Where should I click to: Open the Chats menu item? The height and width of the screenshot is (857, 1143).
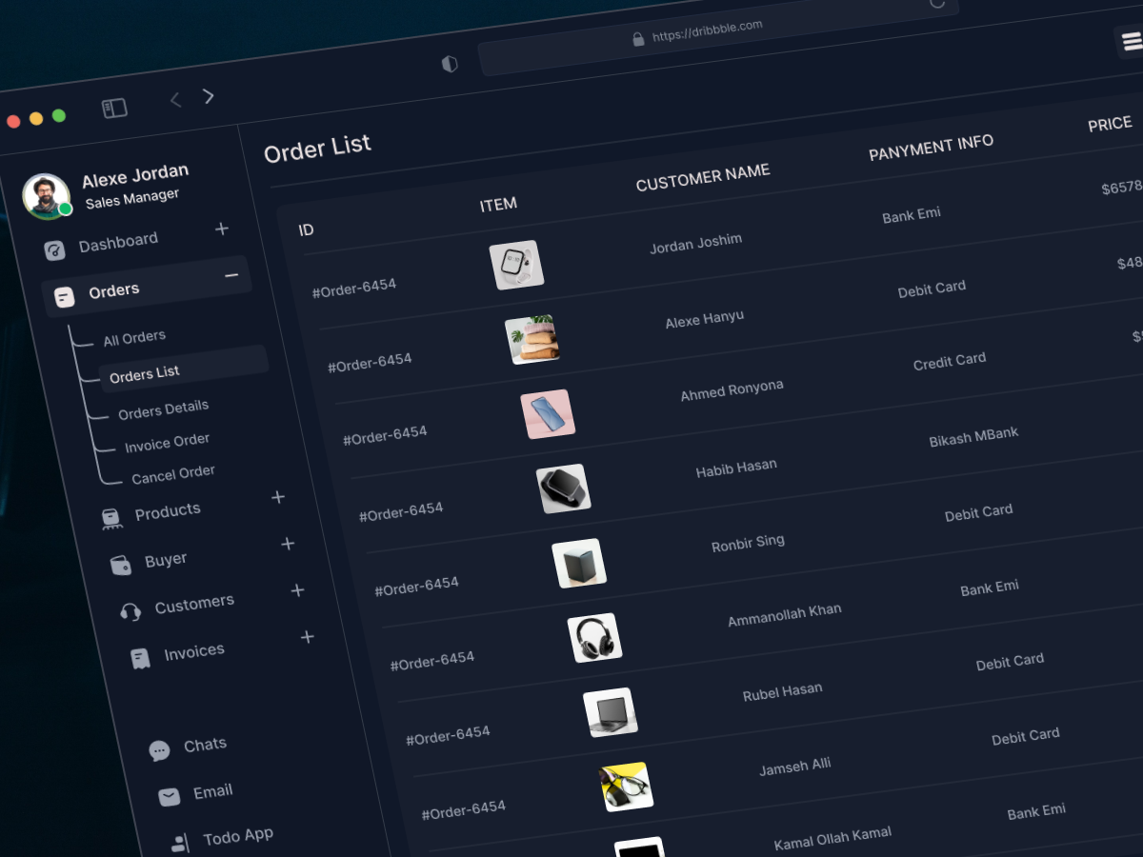[x=205, y=746]
